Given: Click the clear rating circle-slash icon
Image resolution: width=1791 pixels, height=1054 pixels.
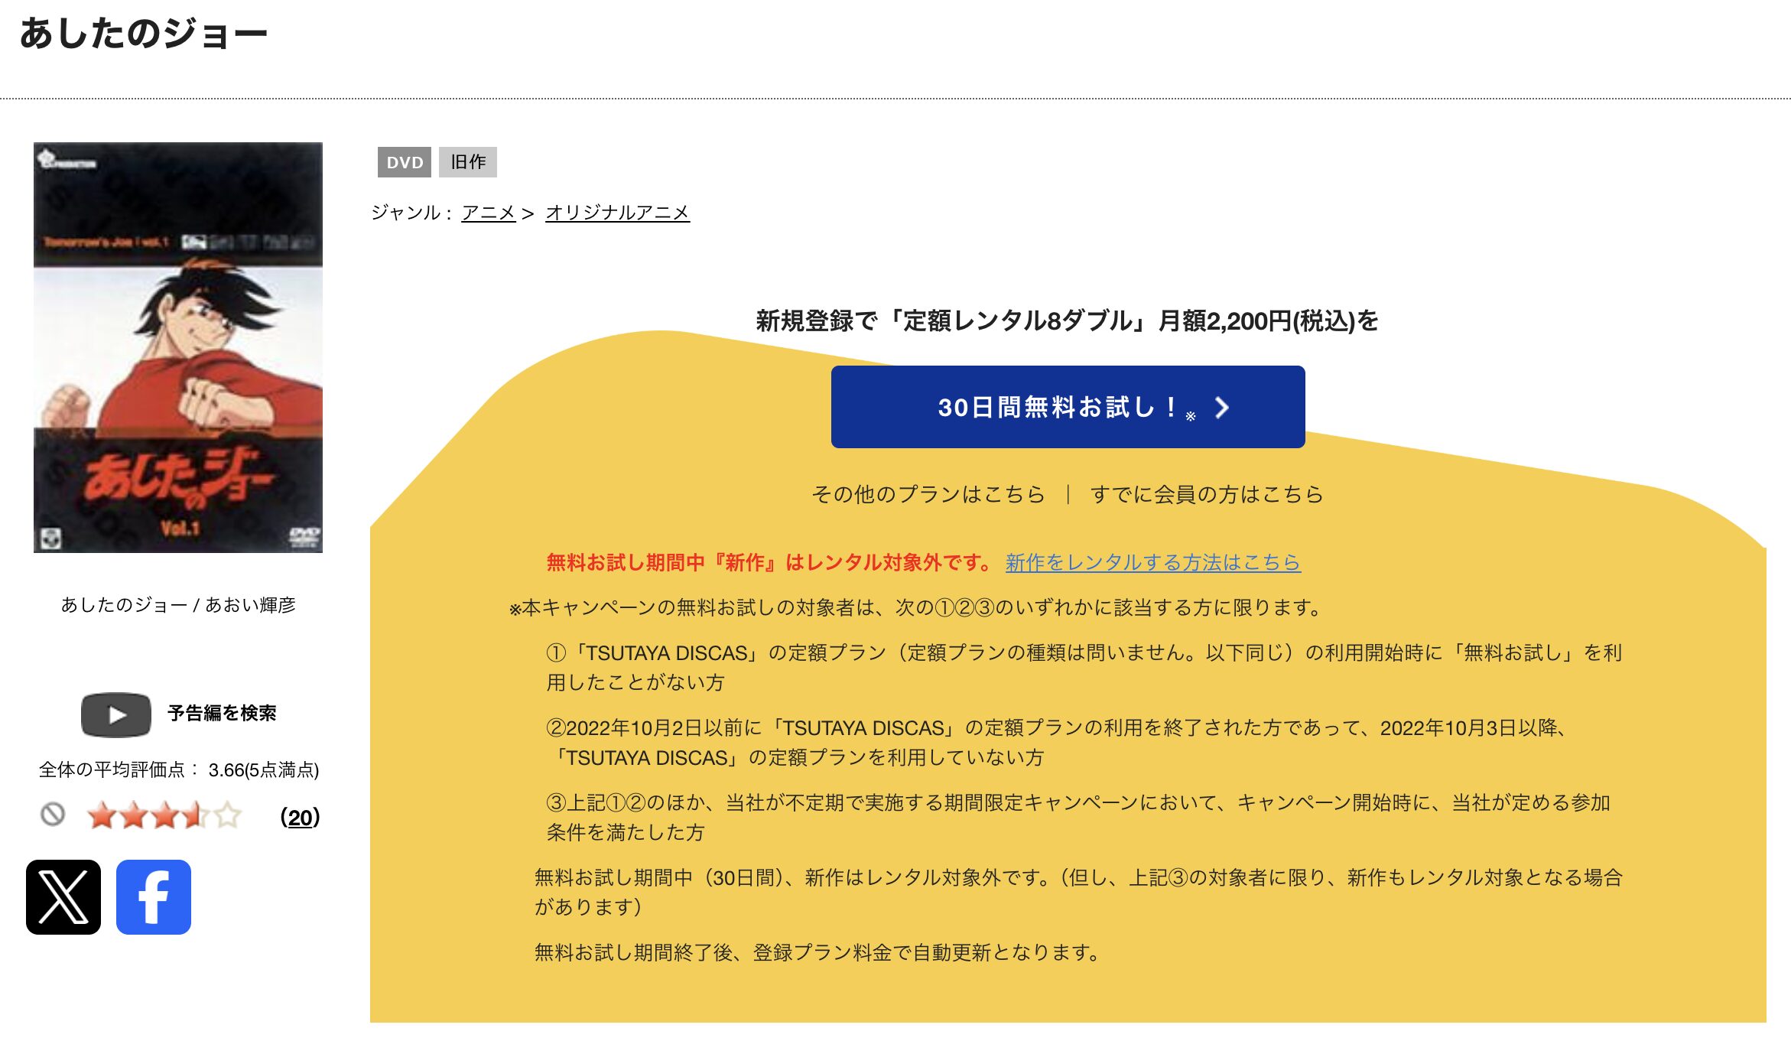Looking at the screenshot, I should click(x=53, y=815).
